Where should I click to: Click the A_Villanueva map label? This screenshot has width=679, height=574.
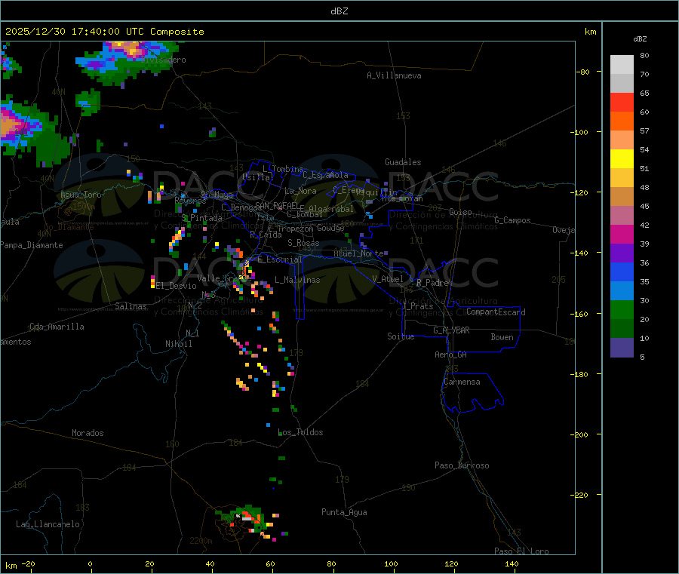394,75
